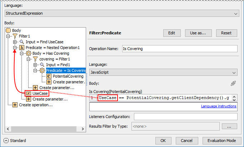Click the Filter1 funnel icon
The width and height of the screenshot is (244, 147).
point(15,36)
